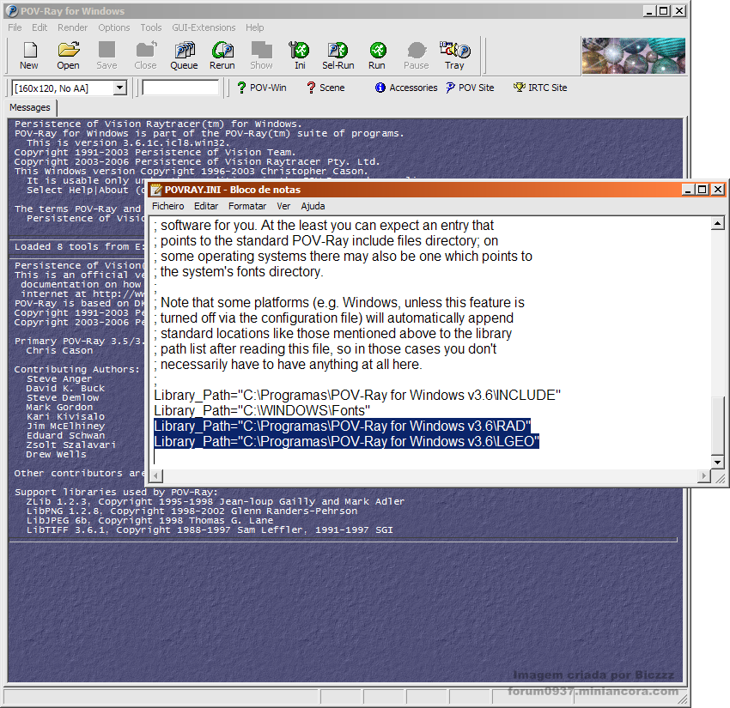This screenshot has height=708, width=730.
Task: Click the command line input field
Action: point(180,88)
